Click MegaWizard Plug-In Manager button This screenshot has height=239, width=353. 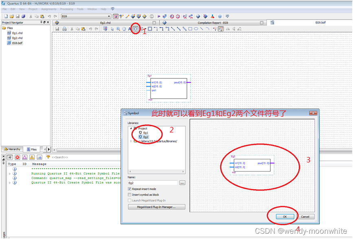(x=157, y=207)
